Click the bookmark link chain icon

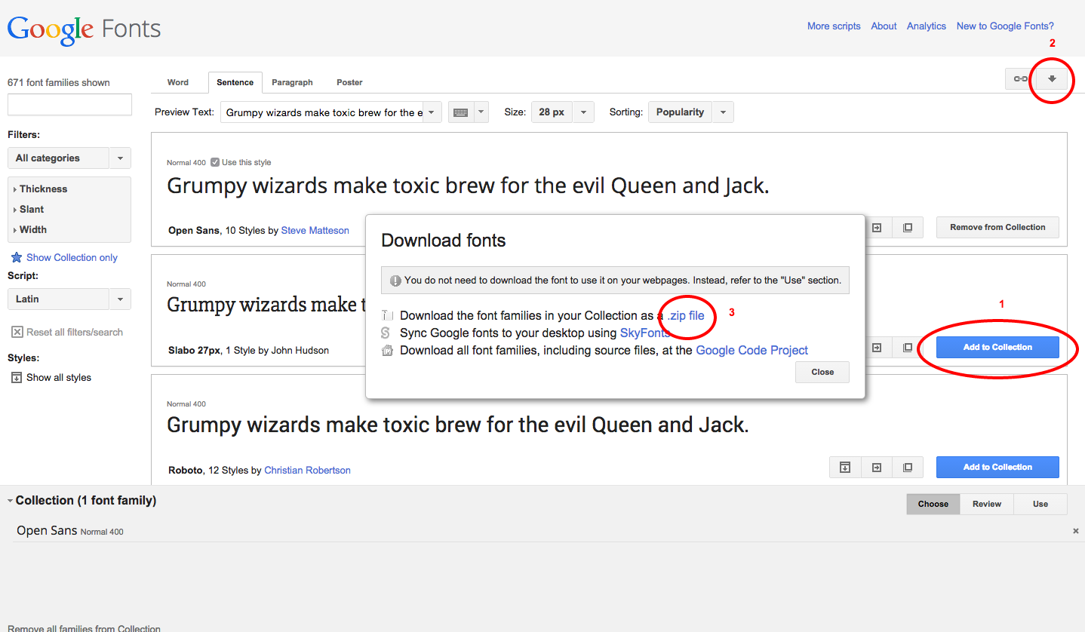1020,78
